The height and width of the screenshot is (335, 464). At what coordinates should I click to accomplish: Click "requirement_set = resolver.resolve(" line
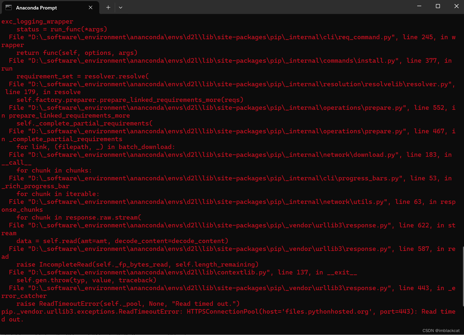[x=83, y=77]
